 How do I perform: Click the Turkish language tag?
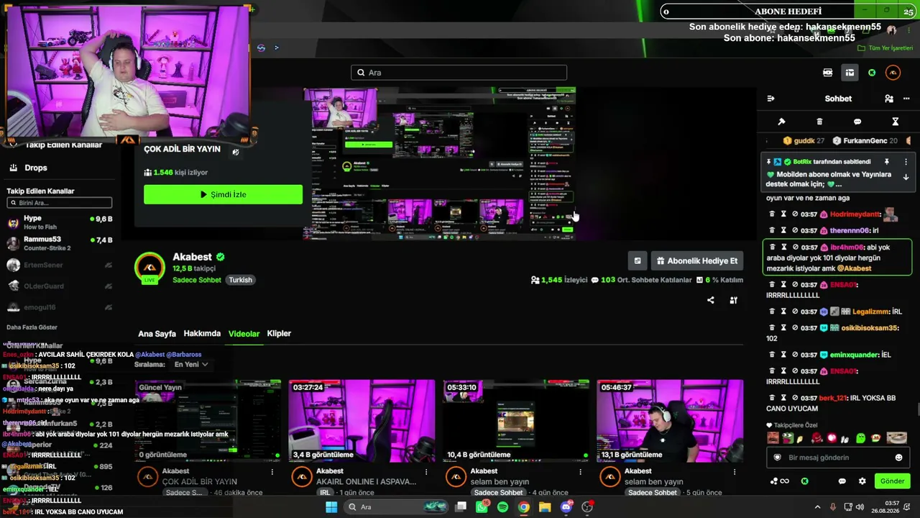coord(241,280)
